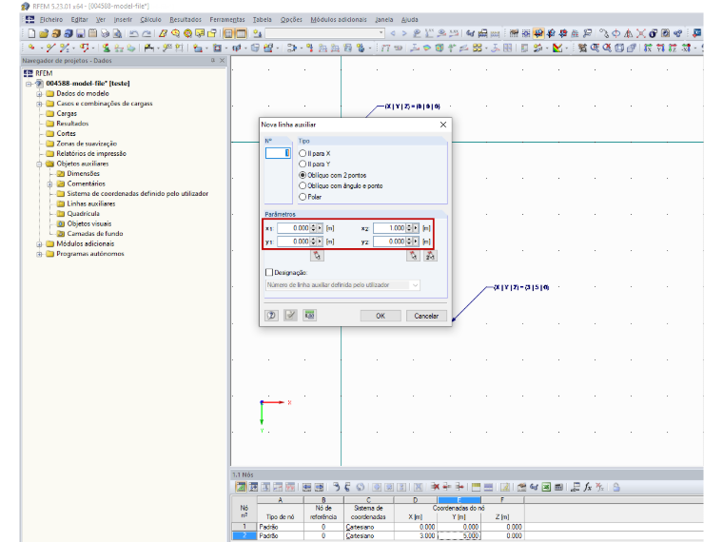The width and height of the screenshot is (723, 542).
Task: Collapse the 'Objetos auxiliares' tree node
Action: click(x=39, y=164)
